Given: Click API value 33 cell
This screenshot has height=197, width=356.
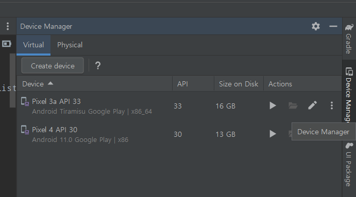Looking at the screenshot, I should point(178,106).
